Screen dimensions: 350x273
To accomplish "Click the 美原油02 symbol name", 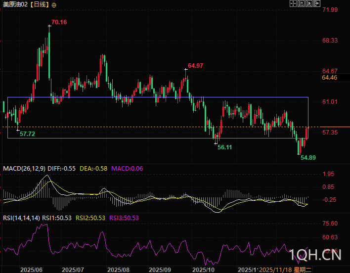I will [15, 4].
